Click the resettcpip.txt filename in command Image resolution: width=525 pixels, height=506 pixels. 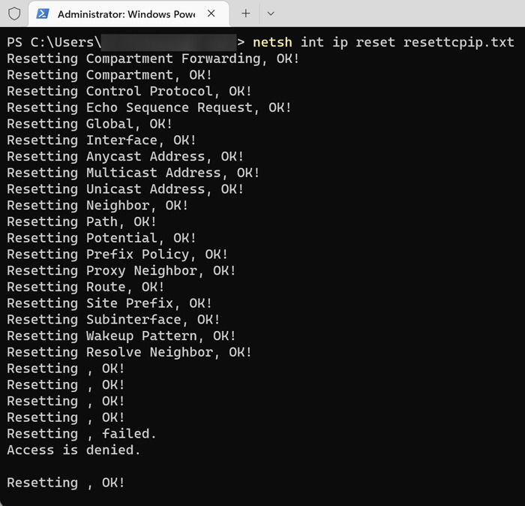click(459, 43)
